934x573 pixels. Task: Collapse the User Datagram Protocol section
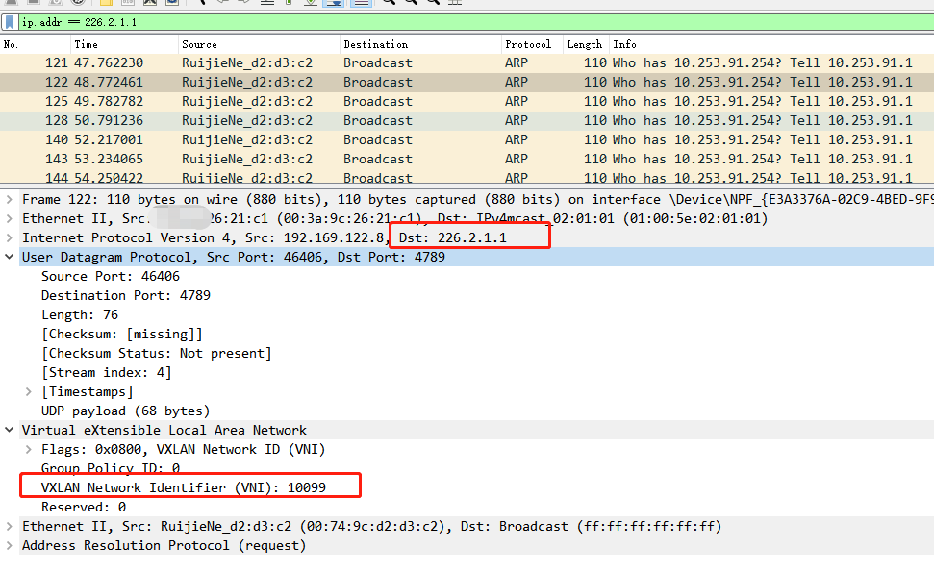point(10,257)
